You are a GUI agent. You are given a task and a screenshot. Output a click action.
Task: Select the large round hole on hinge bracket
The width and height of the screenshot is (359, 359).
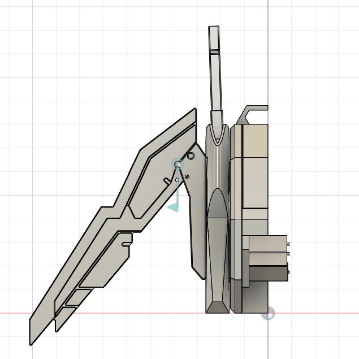tap(191, 155)
